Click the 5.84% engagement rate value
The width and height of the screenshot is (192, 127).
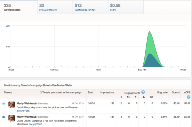point(164,117)
